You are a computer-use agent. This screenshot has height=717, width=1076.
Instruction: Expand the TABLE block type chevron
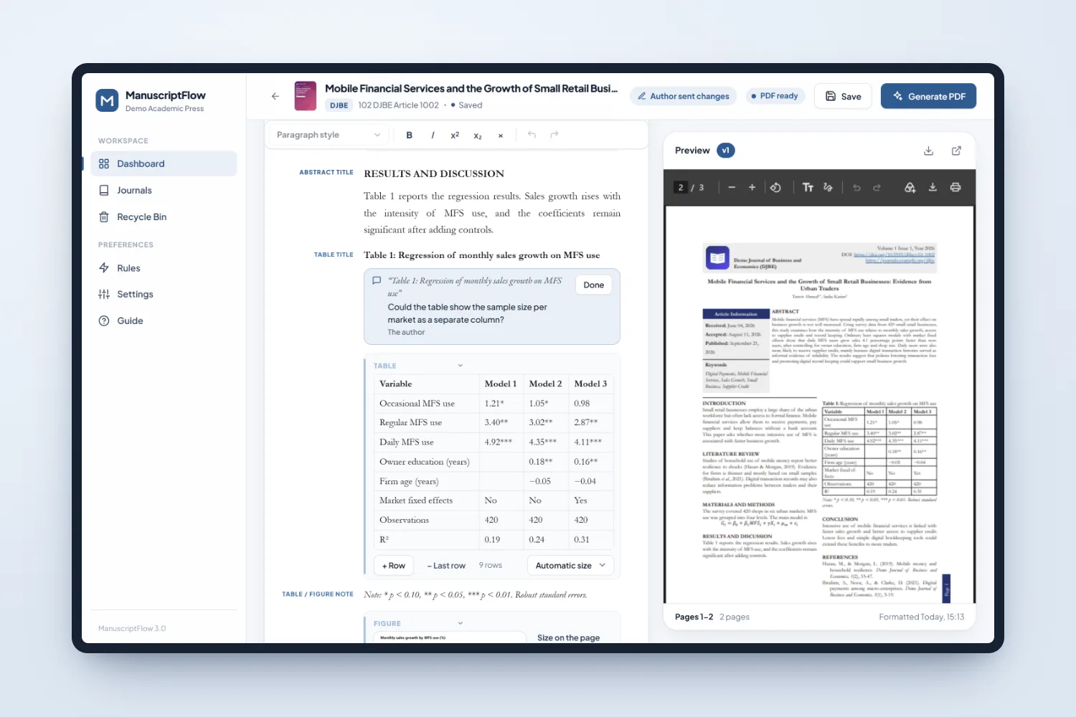pyautogui.click(x=461, y=366)
